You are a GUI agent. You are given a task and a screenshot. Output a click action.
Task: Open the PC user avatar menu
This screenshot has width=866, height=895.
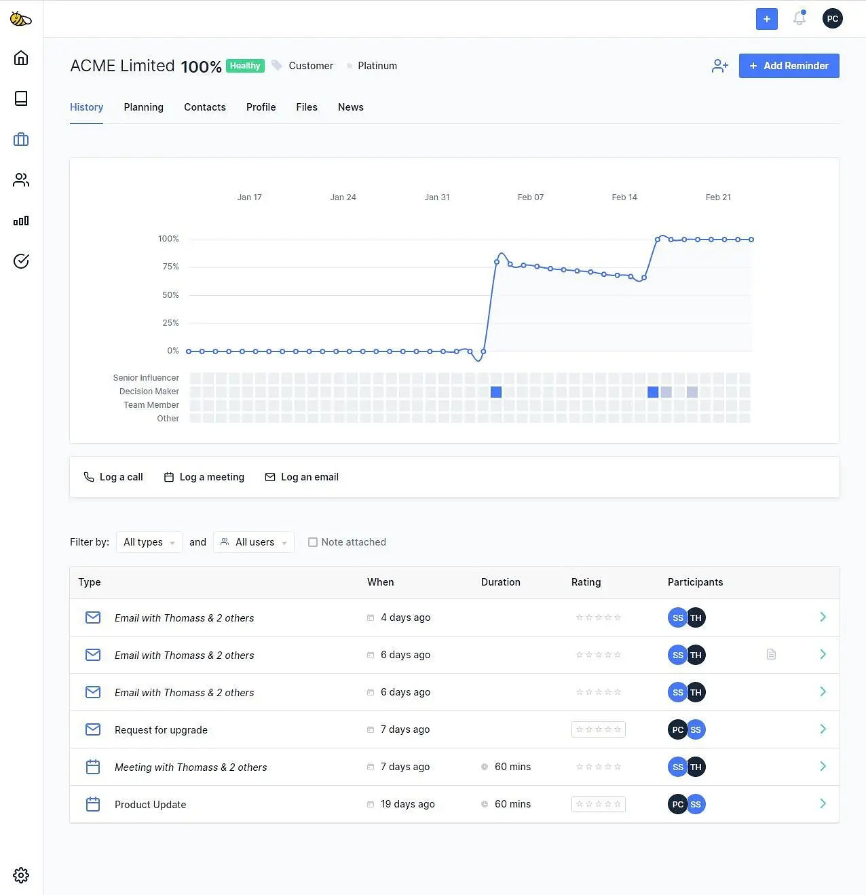[833, 19]
